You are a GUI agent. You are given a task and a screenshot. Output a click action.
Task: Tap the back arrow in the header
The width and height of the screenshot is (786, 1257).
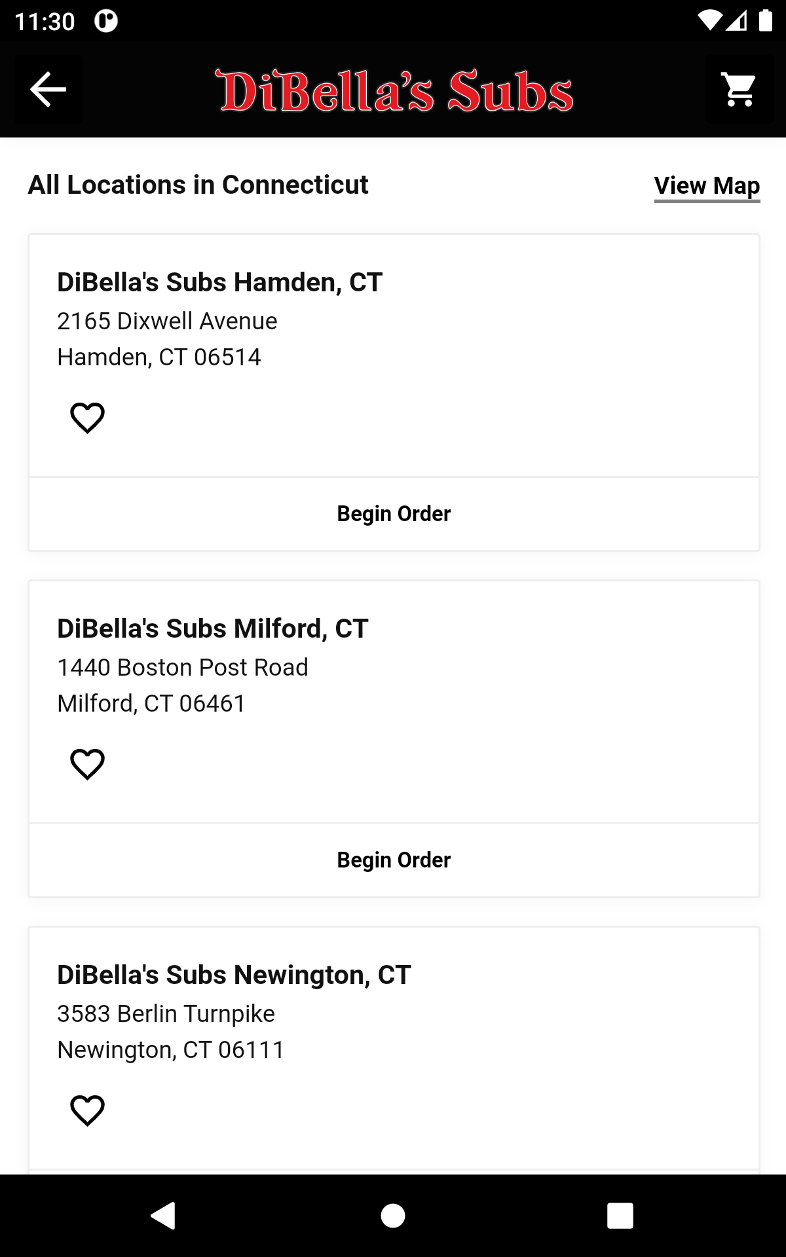(48, 90)
